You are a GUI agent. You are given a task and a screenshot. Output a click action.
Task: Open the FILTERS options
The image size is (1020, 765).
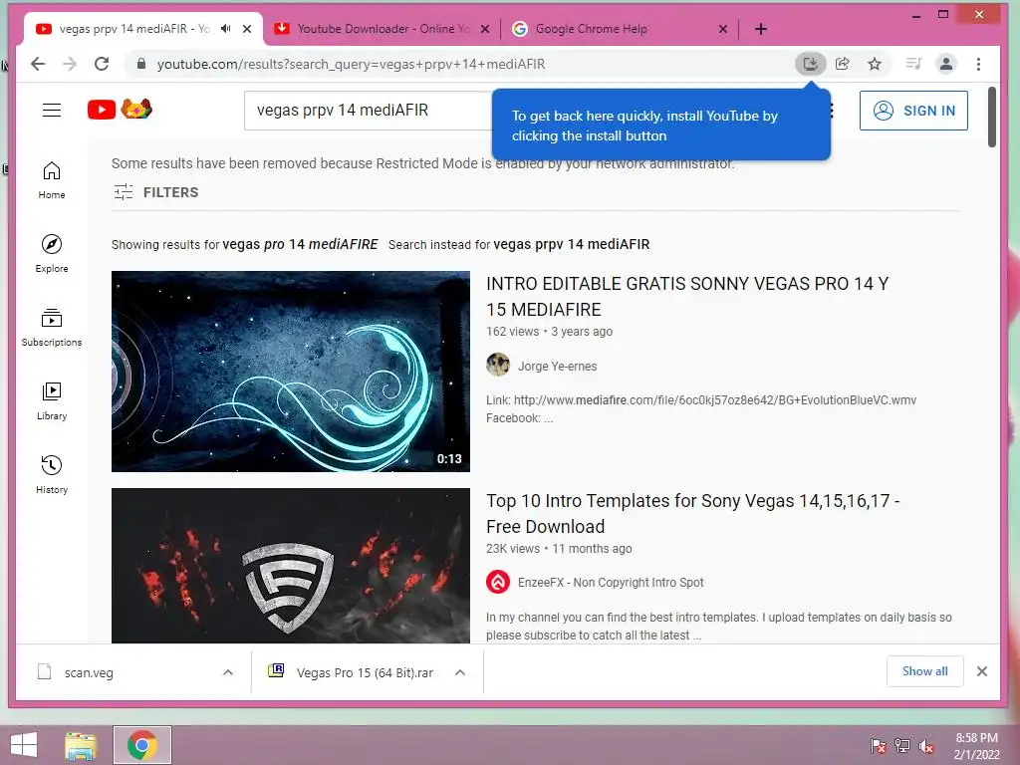156,192
